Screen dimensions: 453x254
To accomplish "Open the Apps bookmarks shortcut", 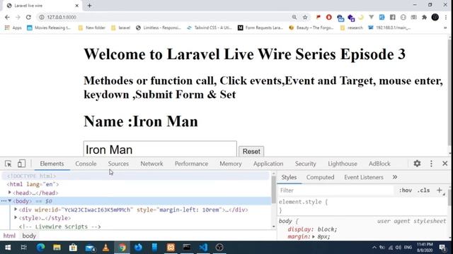I will pos(13,28).
